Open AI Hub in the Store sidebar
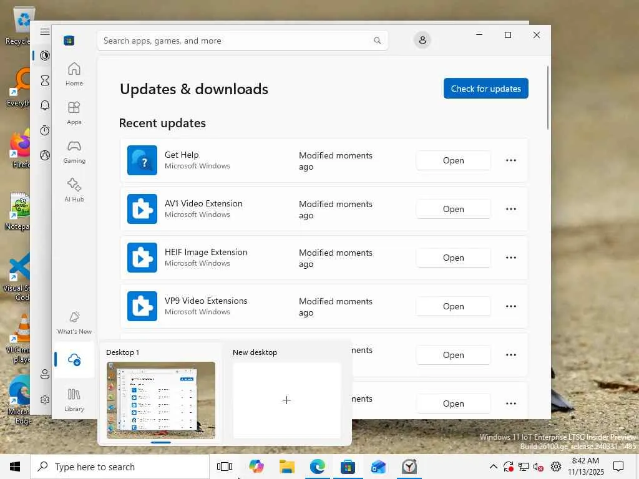 (74, 190)
